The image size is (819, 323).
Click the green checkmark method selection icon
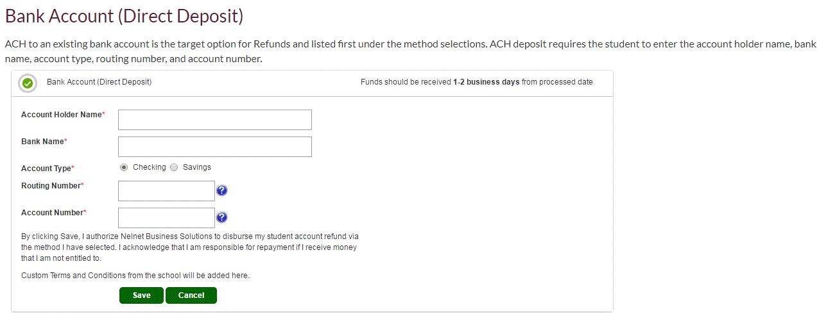pos(28,83)
